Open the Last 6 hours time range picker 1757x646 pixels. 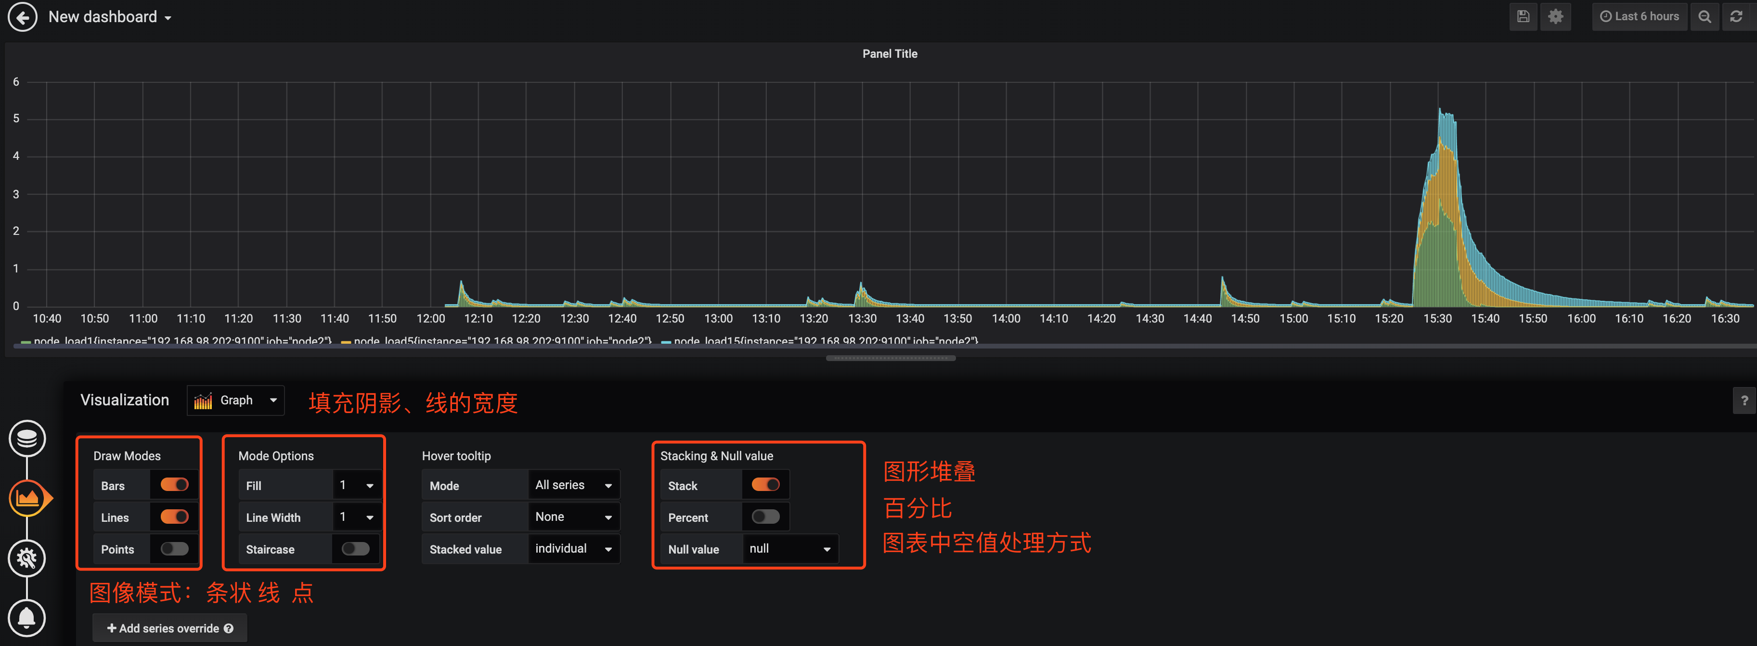tap(1640, 16)
